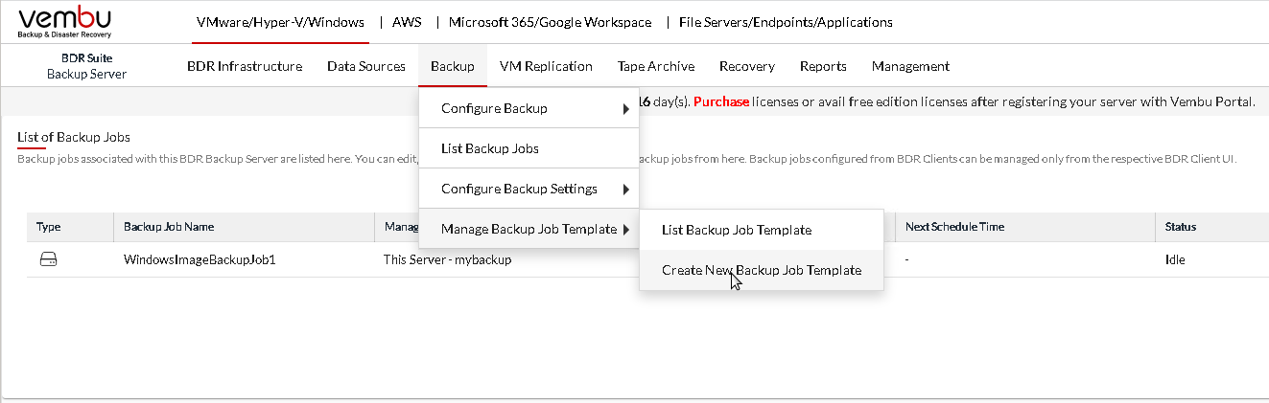Click the Purchase licenses link
1269x403 pixels.
721,101
